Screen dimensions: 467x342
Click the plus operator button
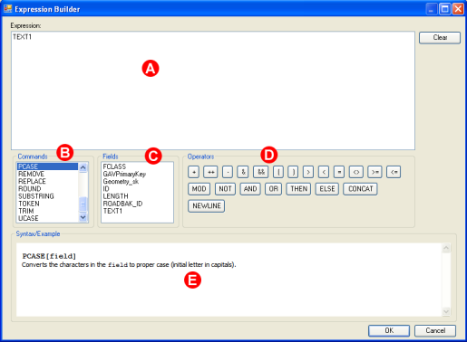[193, 172]
